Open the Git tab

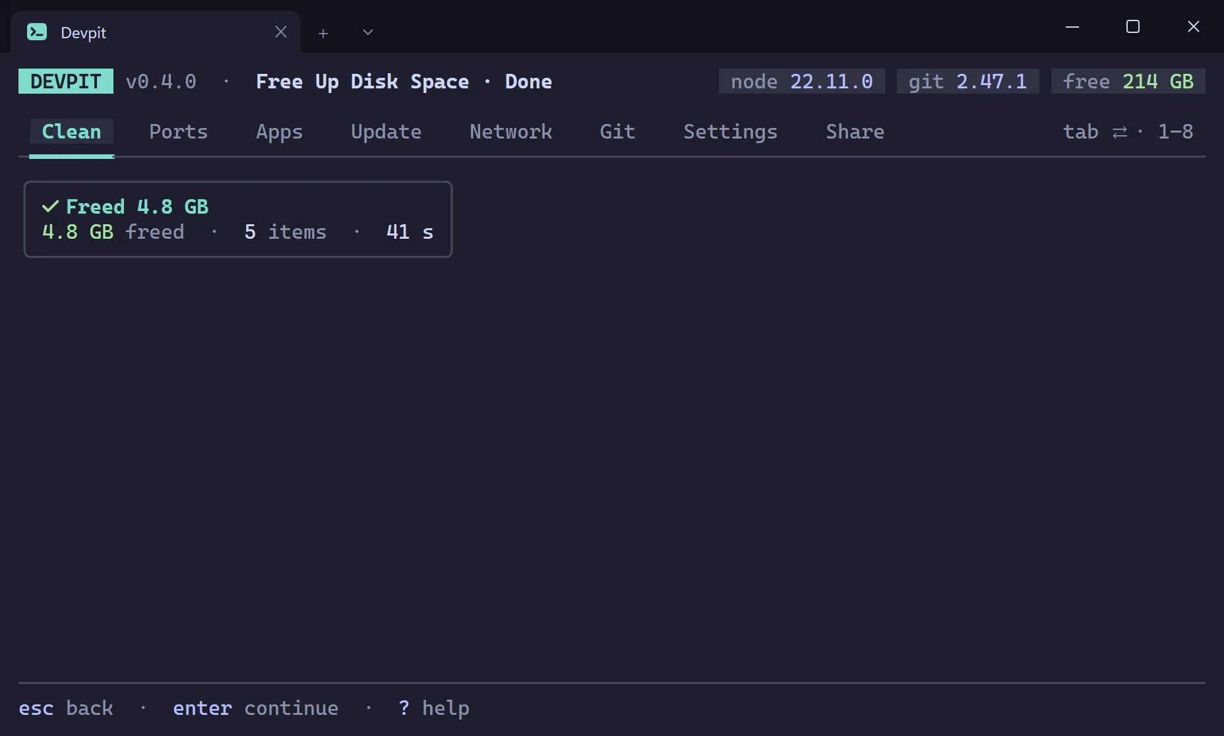[617, 131]
